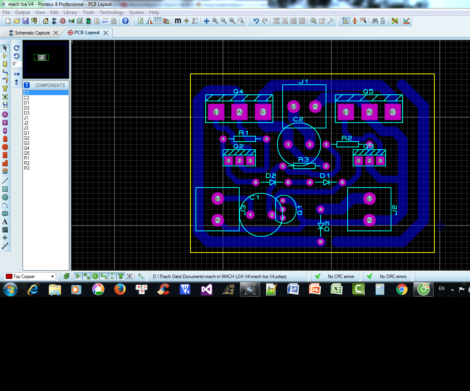Screen dimensions: 470x391
Task: Toggle metric units with the m icon
Action: (x=177, y=21)
